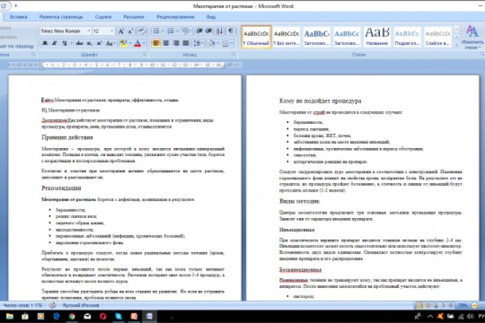Click the Increase Indent icon
The height and width of the screenshot is (323, 485).
click(x=209, y=31)
